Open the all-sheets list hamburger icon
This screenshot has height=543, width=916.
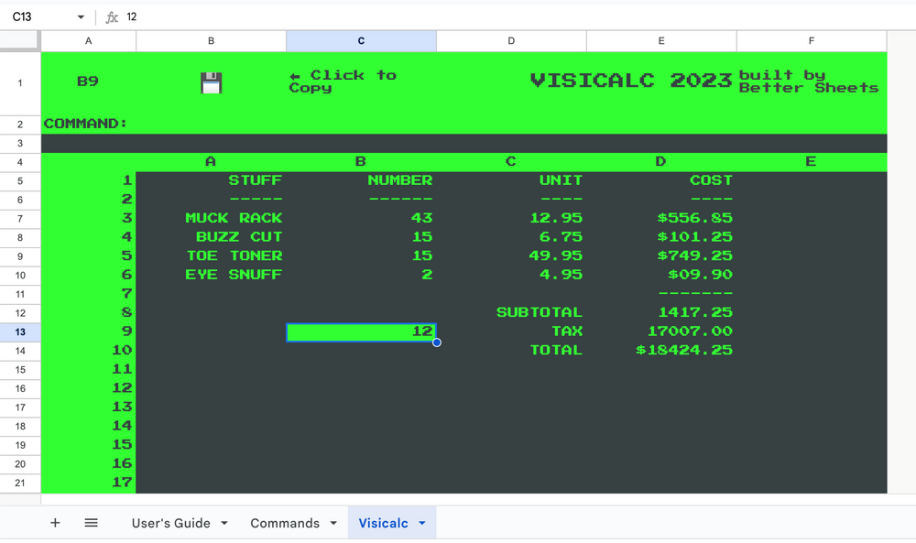(x=91, y=522)
